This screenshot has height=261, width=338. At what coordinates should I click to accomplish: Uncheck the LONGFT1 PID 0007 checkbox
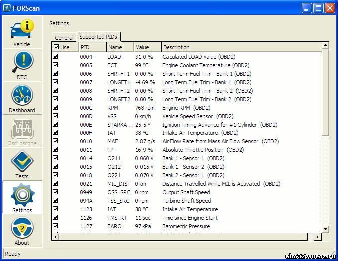(x=55, y=82)
